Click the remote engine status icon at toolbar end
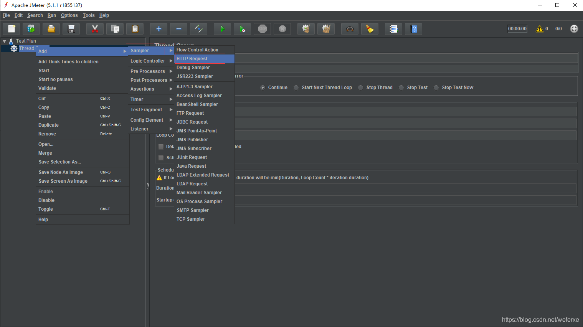 click(x=574, y=29)
